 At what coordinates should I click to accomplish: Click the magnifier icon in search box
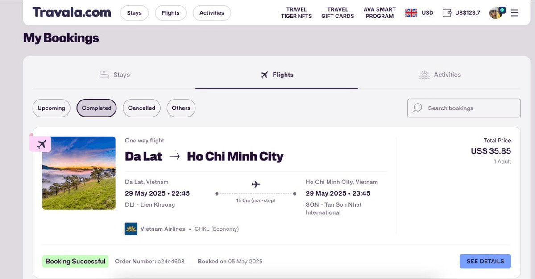pos(418,108)
